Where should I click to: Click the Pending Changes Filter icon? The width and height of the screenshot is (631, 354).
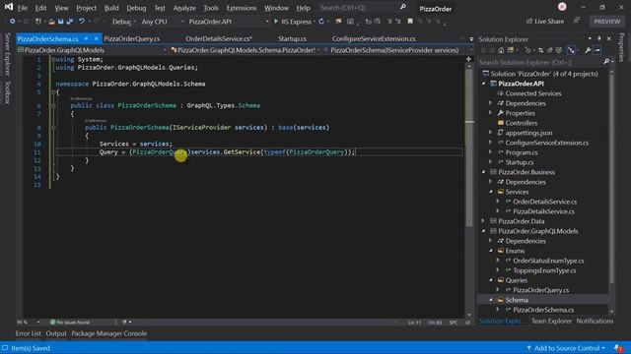[x=528, y=50]
